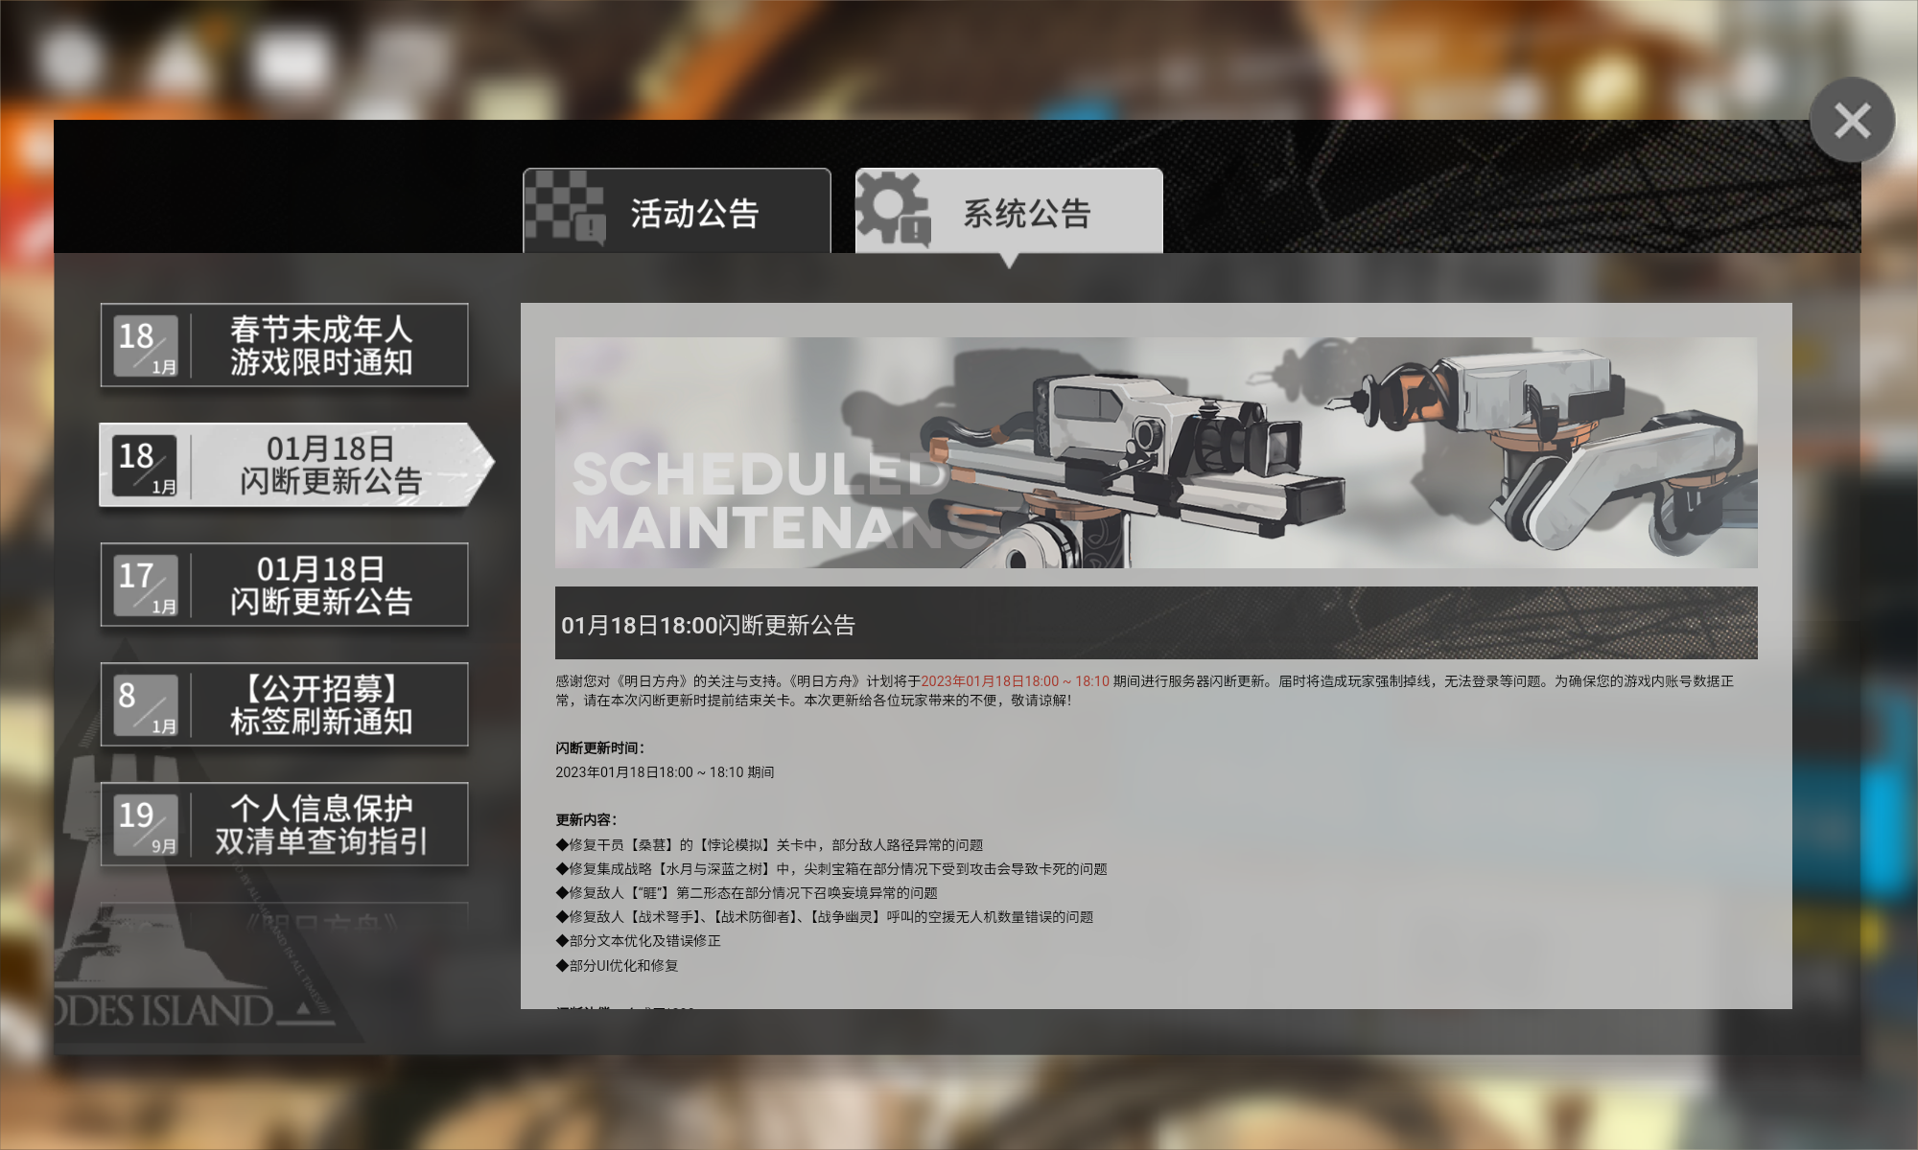
Task: Open 春节未成年人游戏限时通知 announcement
Action: [285, 346]
